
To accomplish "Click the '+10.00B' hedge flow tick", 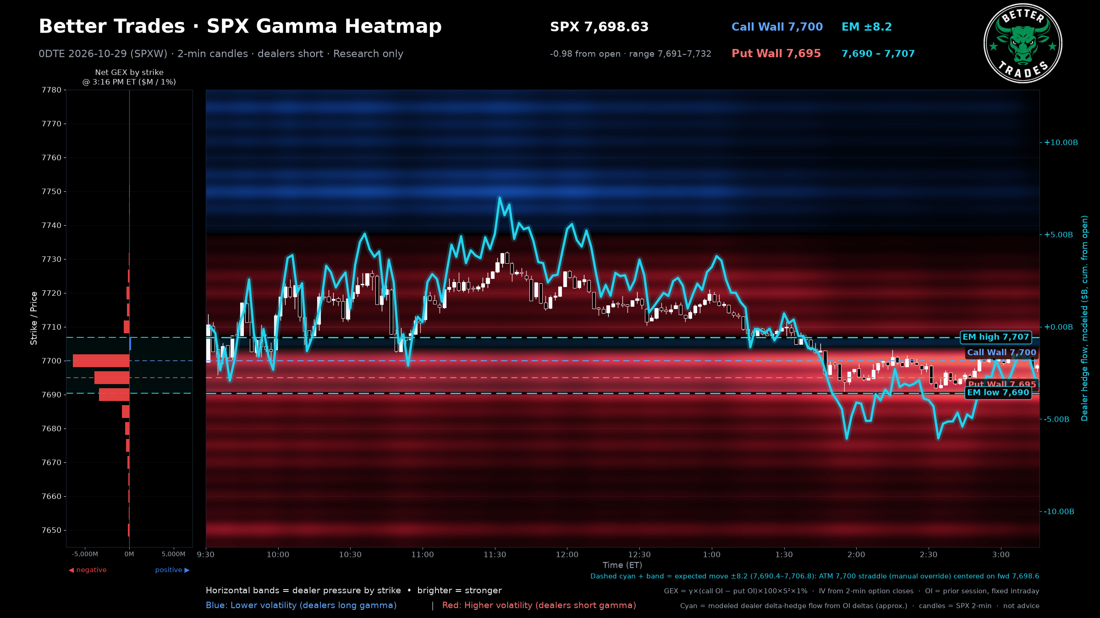I will pos(1061,143).
